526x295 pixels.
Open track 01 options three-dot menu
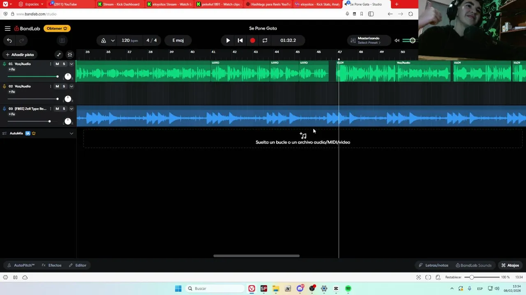[51, 64]
